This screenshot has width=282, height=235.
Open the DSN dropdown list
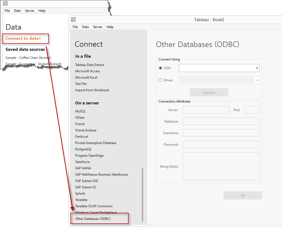(219, 68)
